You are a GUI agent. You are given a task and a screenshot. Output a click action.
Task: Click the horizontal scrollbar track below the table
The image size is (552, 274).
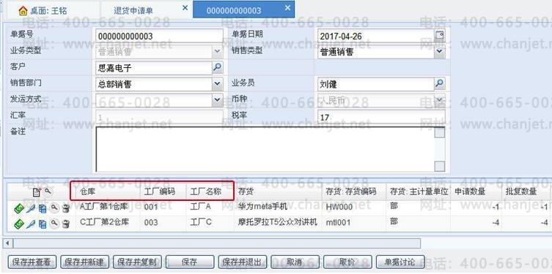click(216, 243)
